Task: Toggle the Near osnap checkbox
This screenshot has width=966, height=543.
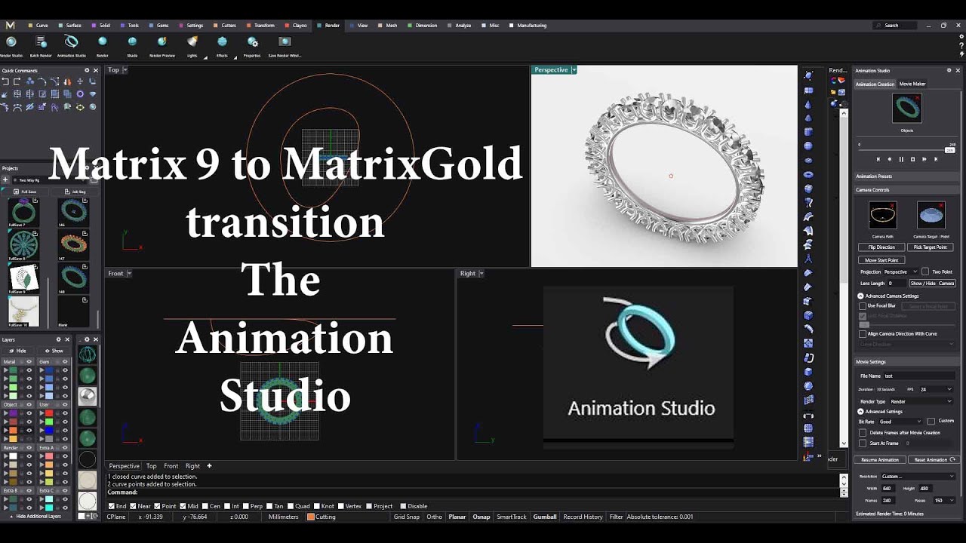Action: (x=134, y=506)
